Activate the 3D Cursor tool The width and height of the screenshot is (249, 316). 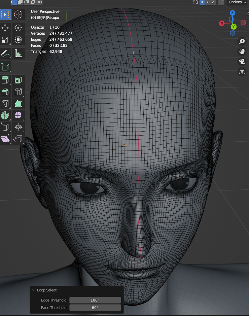click(x=18, y=14)
